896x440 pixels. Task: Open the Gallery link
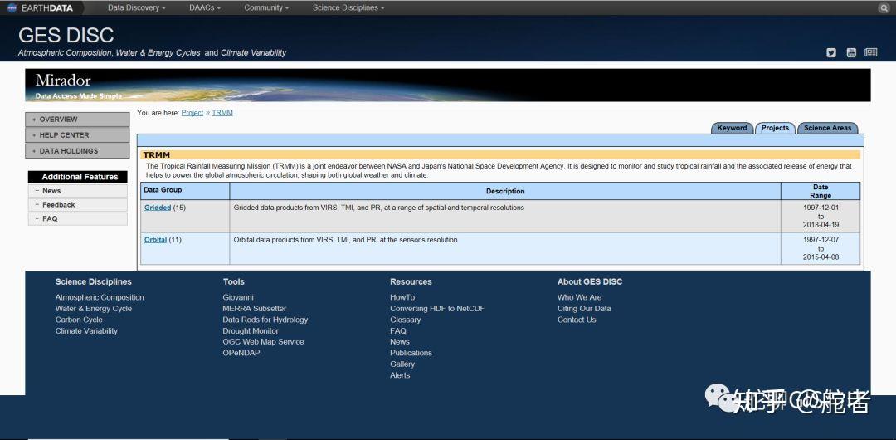point(402,364)
